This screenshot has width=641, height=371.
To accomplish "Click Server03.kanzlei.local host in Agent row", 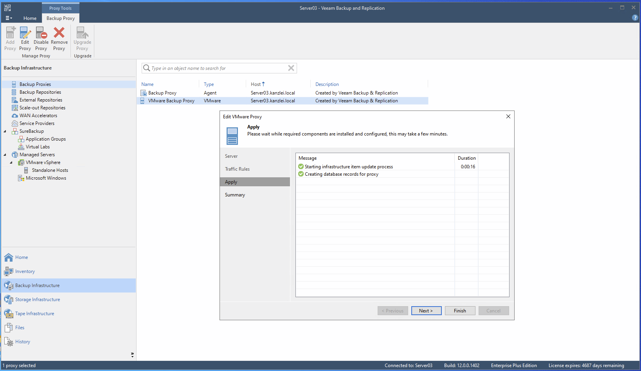I will coord(273,93).
